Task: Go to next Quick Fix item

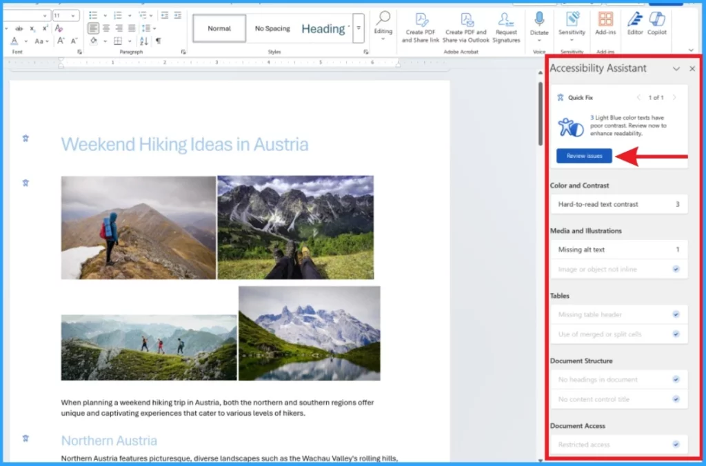Action: point(674,97)
